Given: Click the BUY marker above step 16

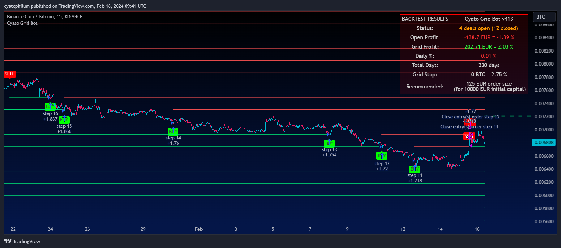Looking at the screenshot, I should (50, 107).
